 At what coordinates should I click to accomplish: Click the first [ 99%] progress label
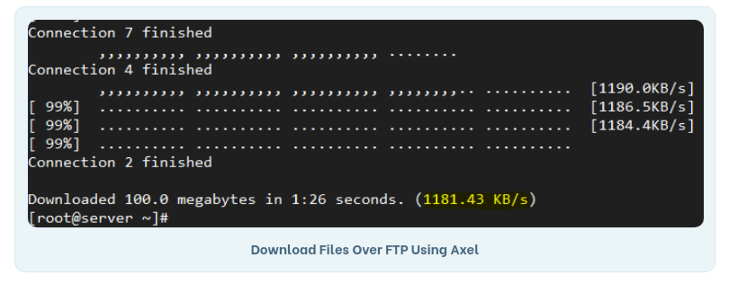tap(54, 107)
